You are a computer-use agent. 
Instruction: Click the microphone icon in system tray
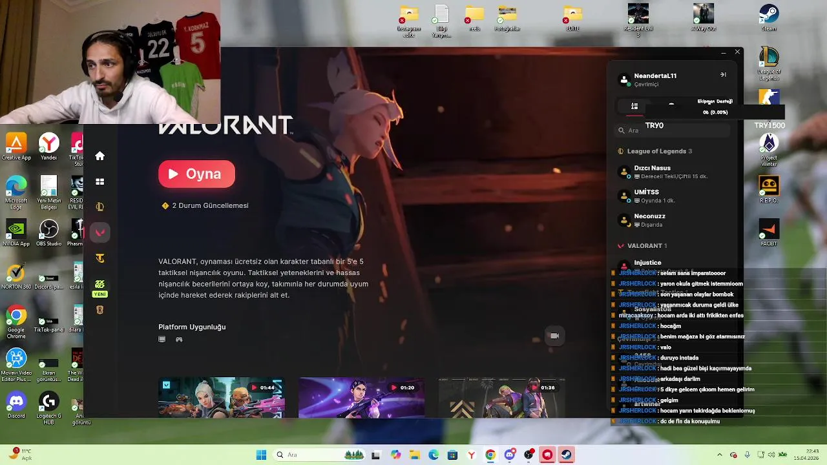(747, 455)
